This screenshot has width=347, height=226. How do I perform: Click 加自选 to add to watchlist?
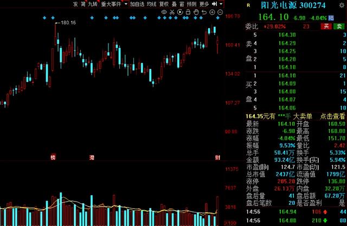137,4
